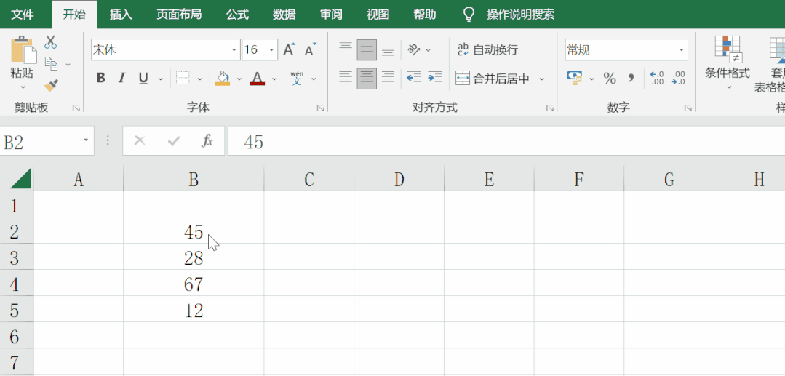Select row 3 header
785x376 pixels.
tap(17, 256)
